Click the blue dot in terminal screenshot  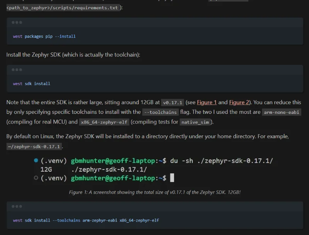36,161
